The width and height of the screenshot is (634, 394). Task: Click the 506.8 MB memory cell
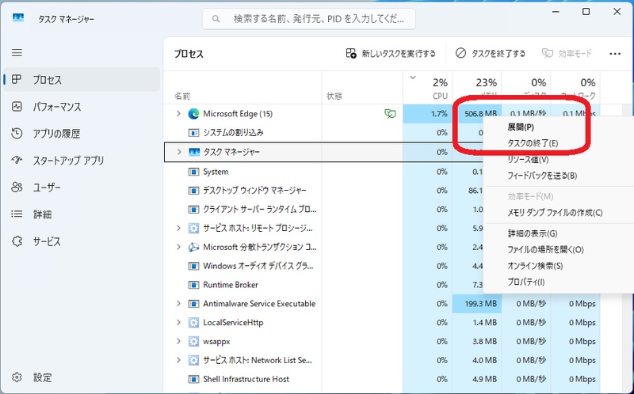coord(477,114)
